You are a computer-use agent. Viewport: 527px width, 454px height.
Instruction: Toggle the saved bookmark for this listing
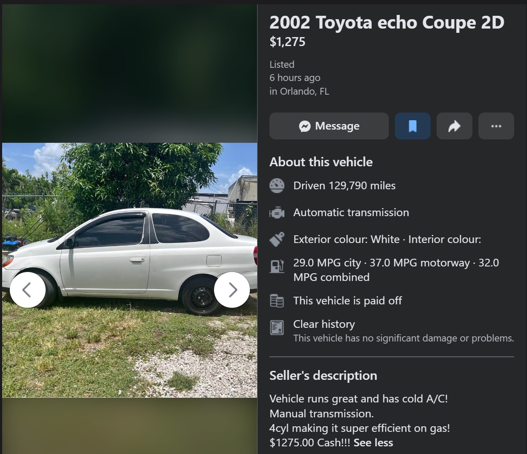click(x=413, y=126)
